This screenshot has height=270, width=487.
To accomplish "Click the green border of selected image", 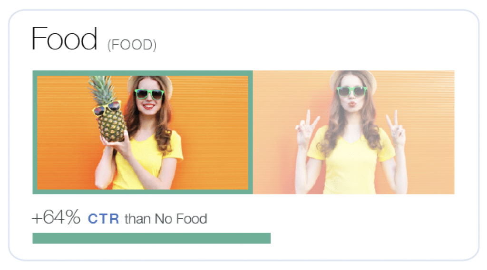I will [143, 73].
